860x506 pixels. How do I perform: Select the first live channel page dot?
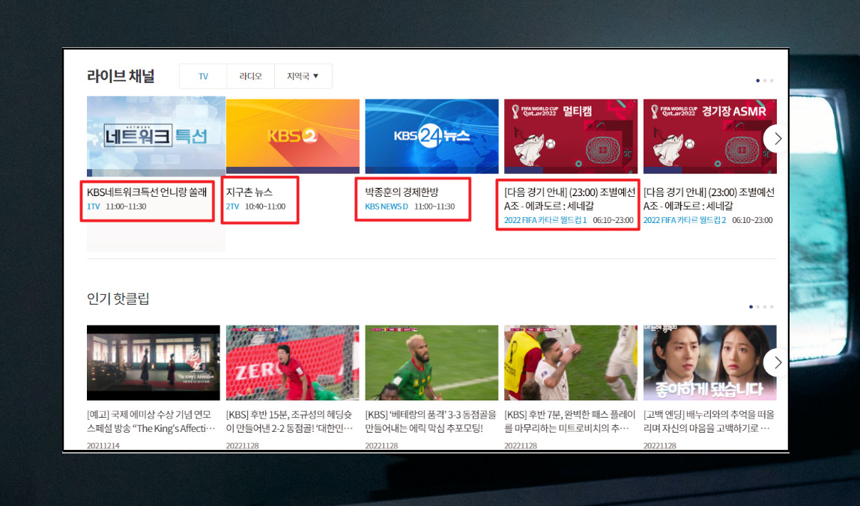[x=758, y=81]
